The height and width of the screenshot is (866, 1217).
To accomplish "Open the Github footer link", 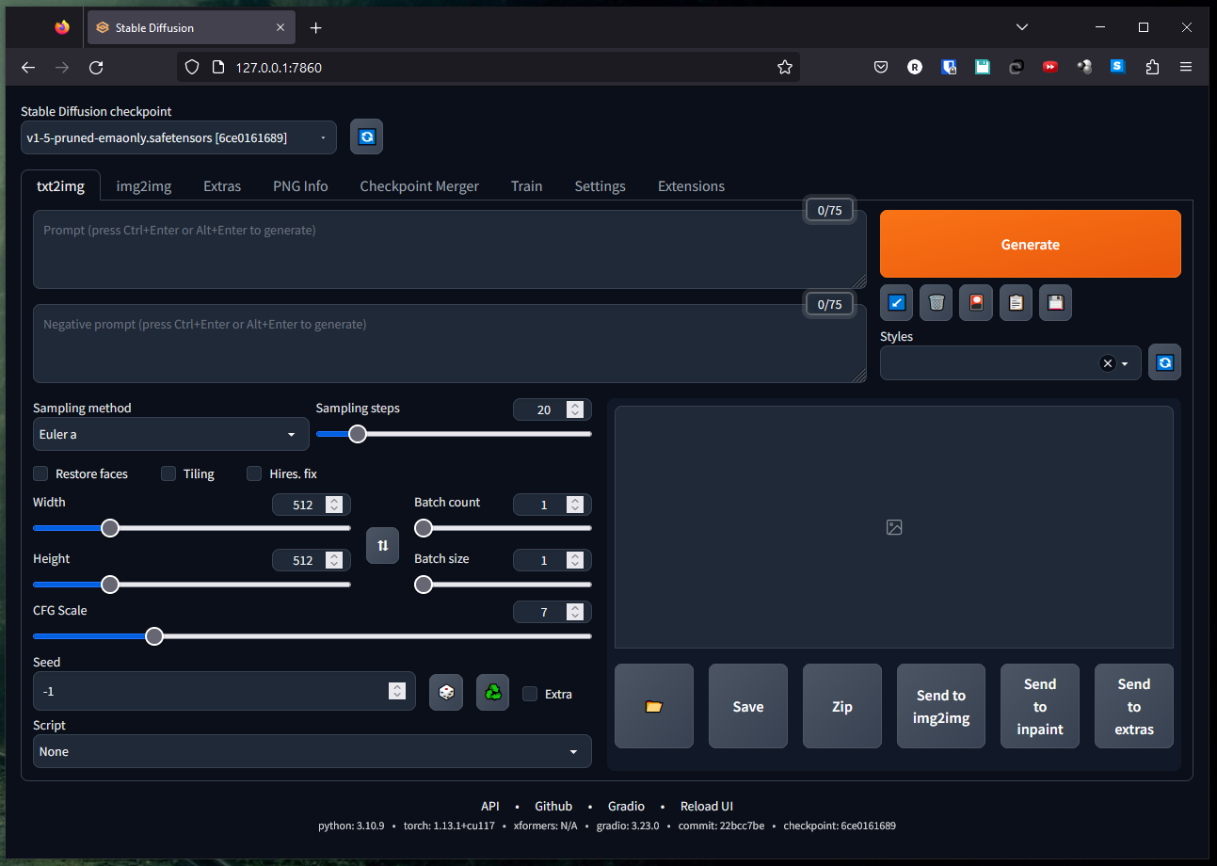I will (x=553, y=806).
